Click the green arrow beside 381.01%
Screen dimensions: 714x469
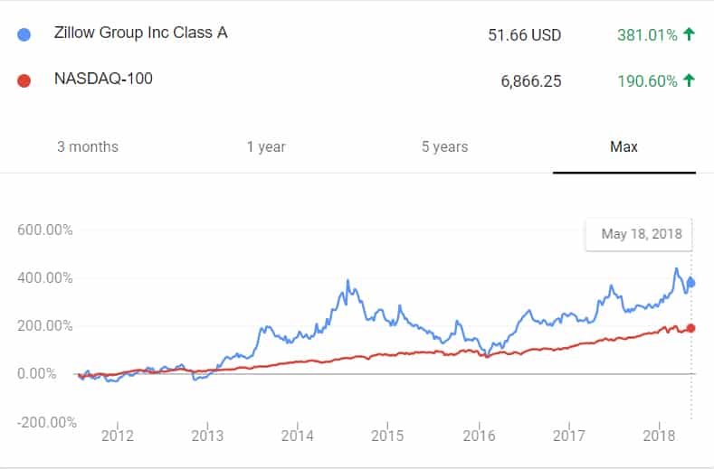pos(690,34)
